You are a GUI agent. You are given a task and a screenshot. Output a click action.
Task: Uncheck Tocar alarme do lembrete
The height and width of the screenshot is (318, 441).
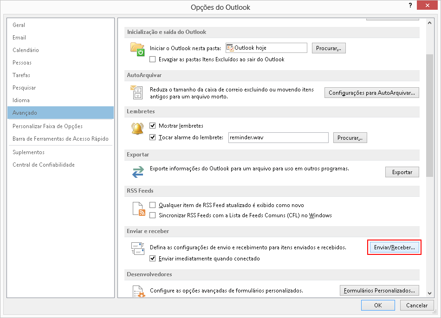click(152, 137)
